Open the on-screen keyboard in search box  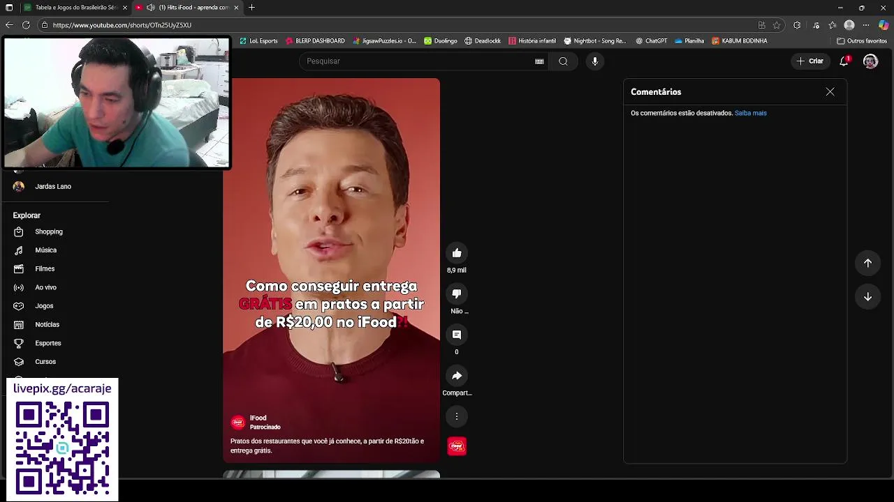(x=539, y=61)
